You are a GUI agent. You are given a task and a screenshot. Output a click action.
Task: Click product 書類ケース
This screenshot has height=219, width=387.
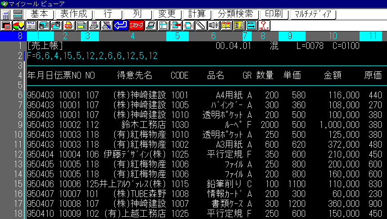pyautogui.click(x=227, y=204)
